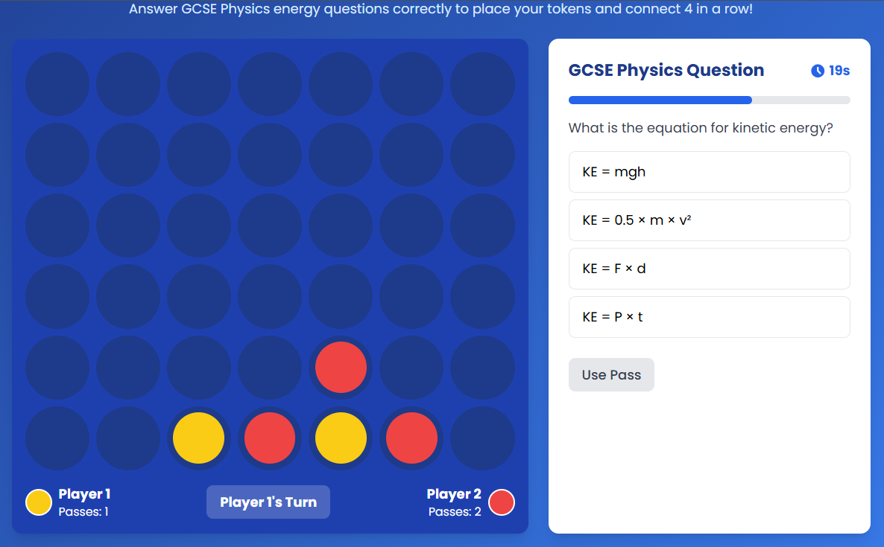Choose answer KE = 0.5 × m × v²

710,220
